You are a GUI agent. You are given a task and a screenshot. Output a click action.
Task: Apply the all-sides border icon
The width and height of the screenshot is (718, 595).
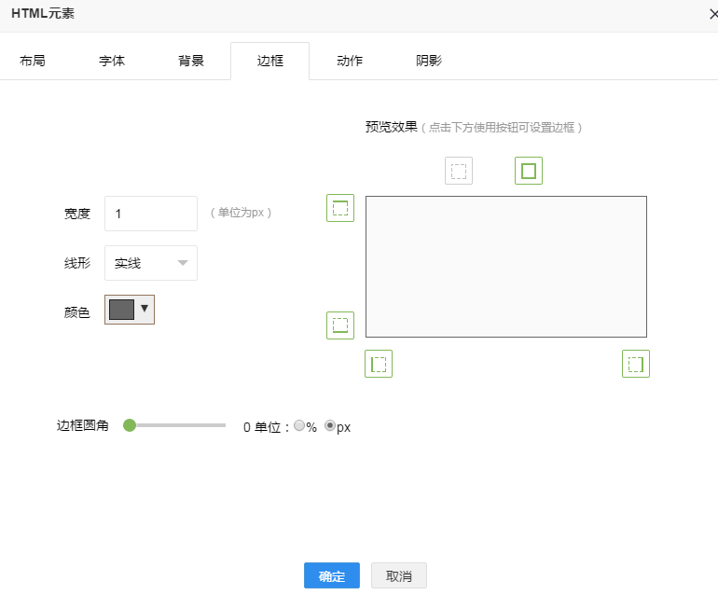click(x=529, y=171)
